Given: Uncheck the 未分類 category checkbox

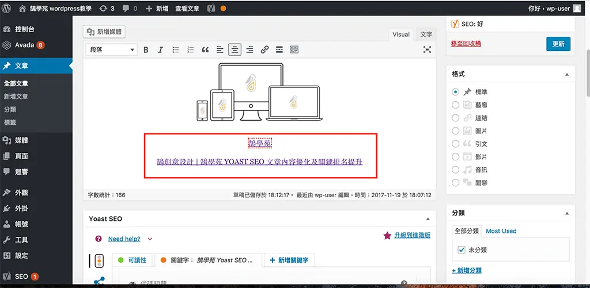Looking at the screenshot, I should tap(462, 249).
